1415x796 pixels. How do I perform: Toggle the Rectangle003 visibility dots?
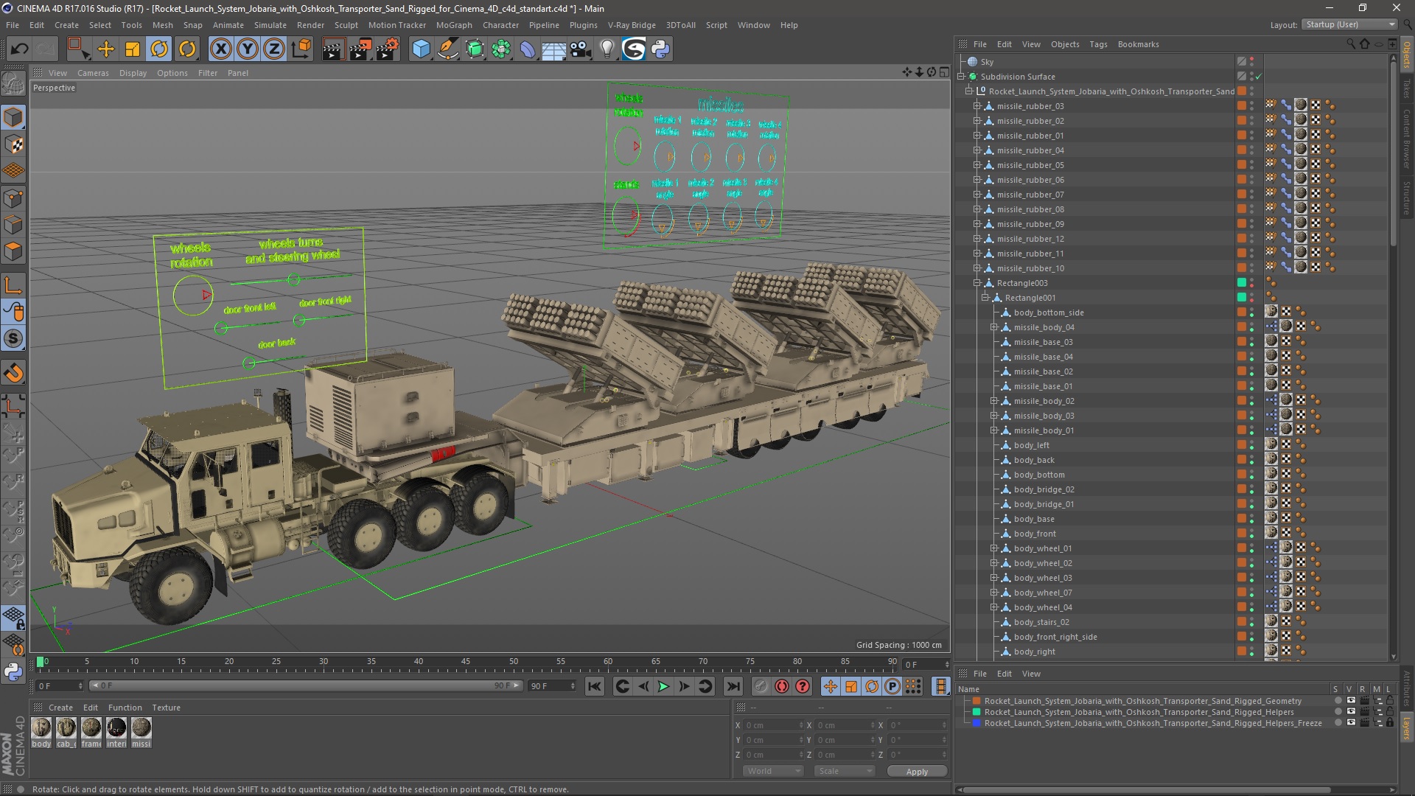pyautogui.click(x=1251, y=283)
